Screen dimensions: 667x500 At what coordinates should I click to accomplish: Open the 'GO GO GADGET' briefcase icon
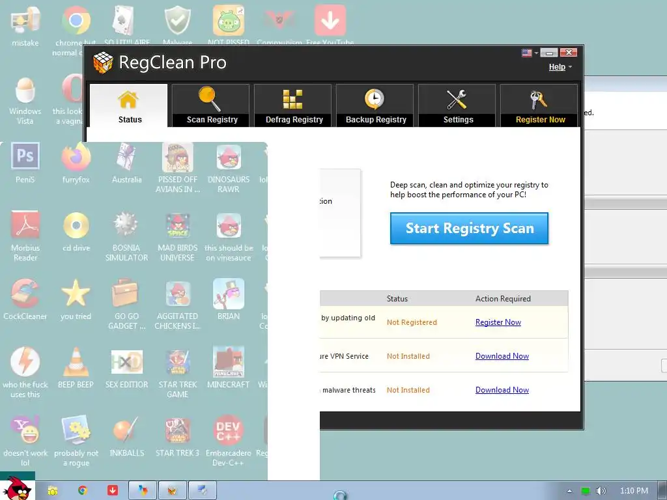coord(126,304)
